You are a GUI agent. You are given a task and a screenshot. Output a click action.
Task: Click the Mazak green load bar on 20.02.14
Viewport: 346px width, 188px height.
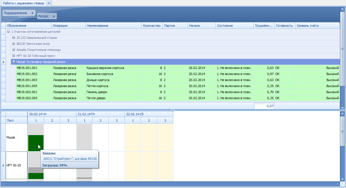(x=36, y=143)
